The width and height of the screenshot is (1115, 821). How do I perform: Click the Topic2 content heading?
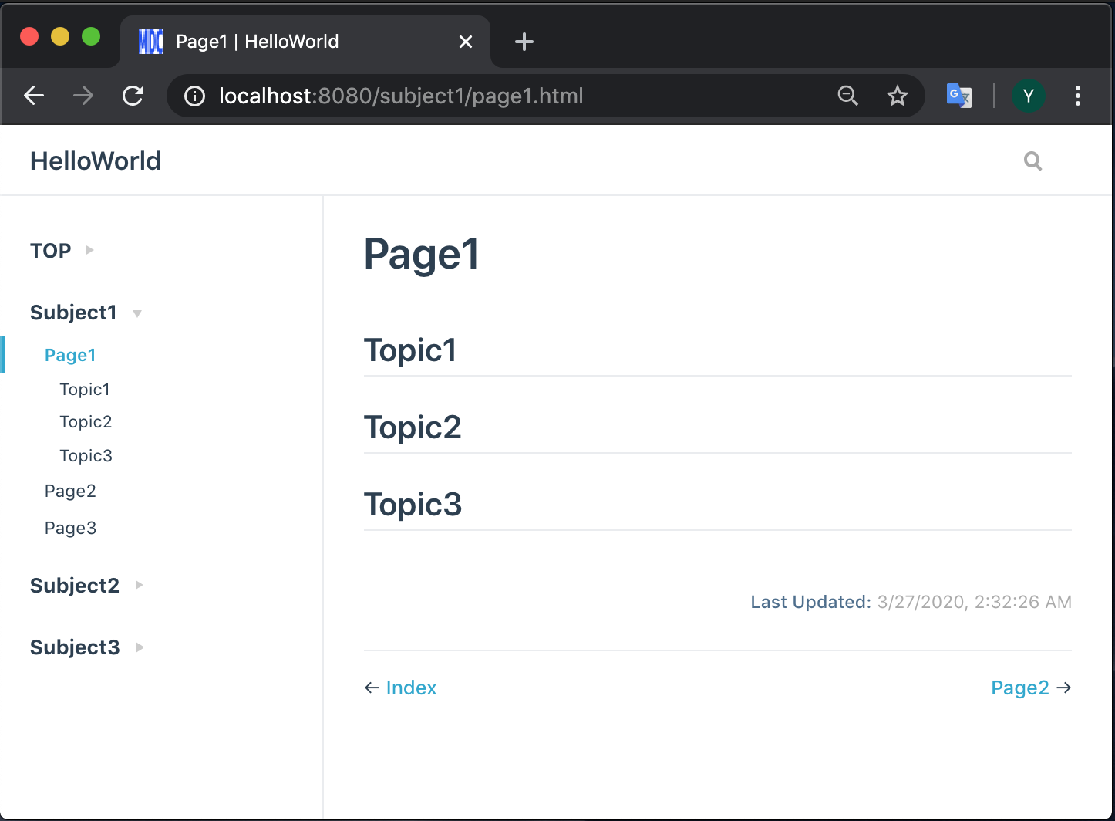tap(413, 427)
